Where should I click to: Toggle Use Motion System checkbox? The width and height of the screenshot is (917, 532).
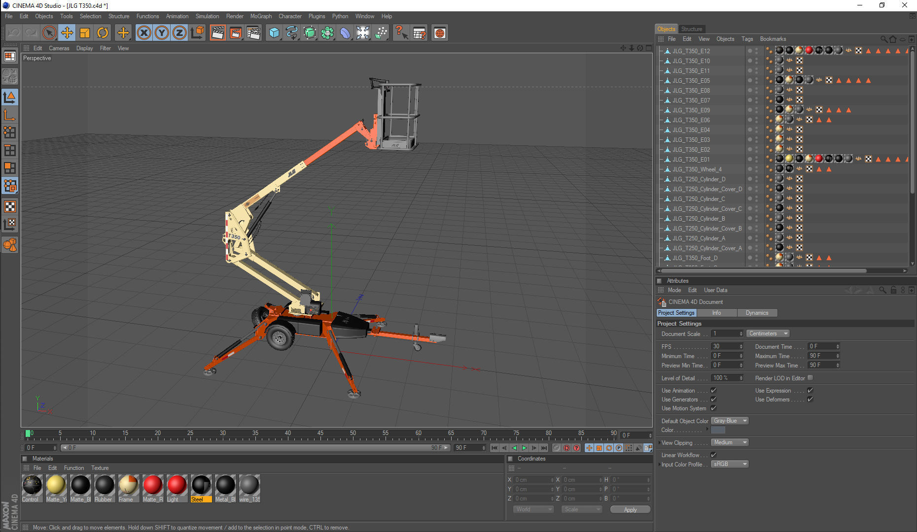pyautogui.click(x=713, y=408)
